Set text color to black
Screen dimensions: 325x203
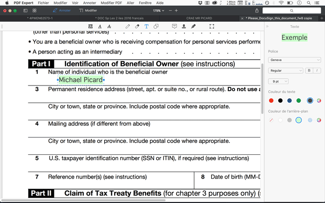[280, 101]
